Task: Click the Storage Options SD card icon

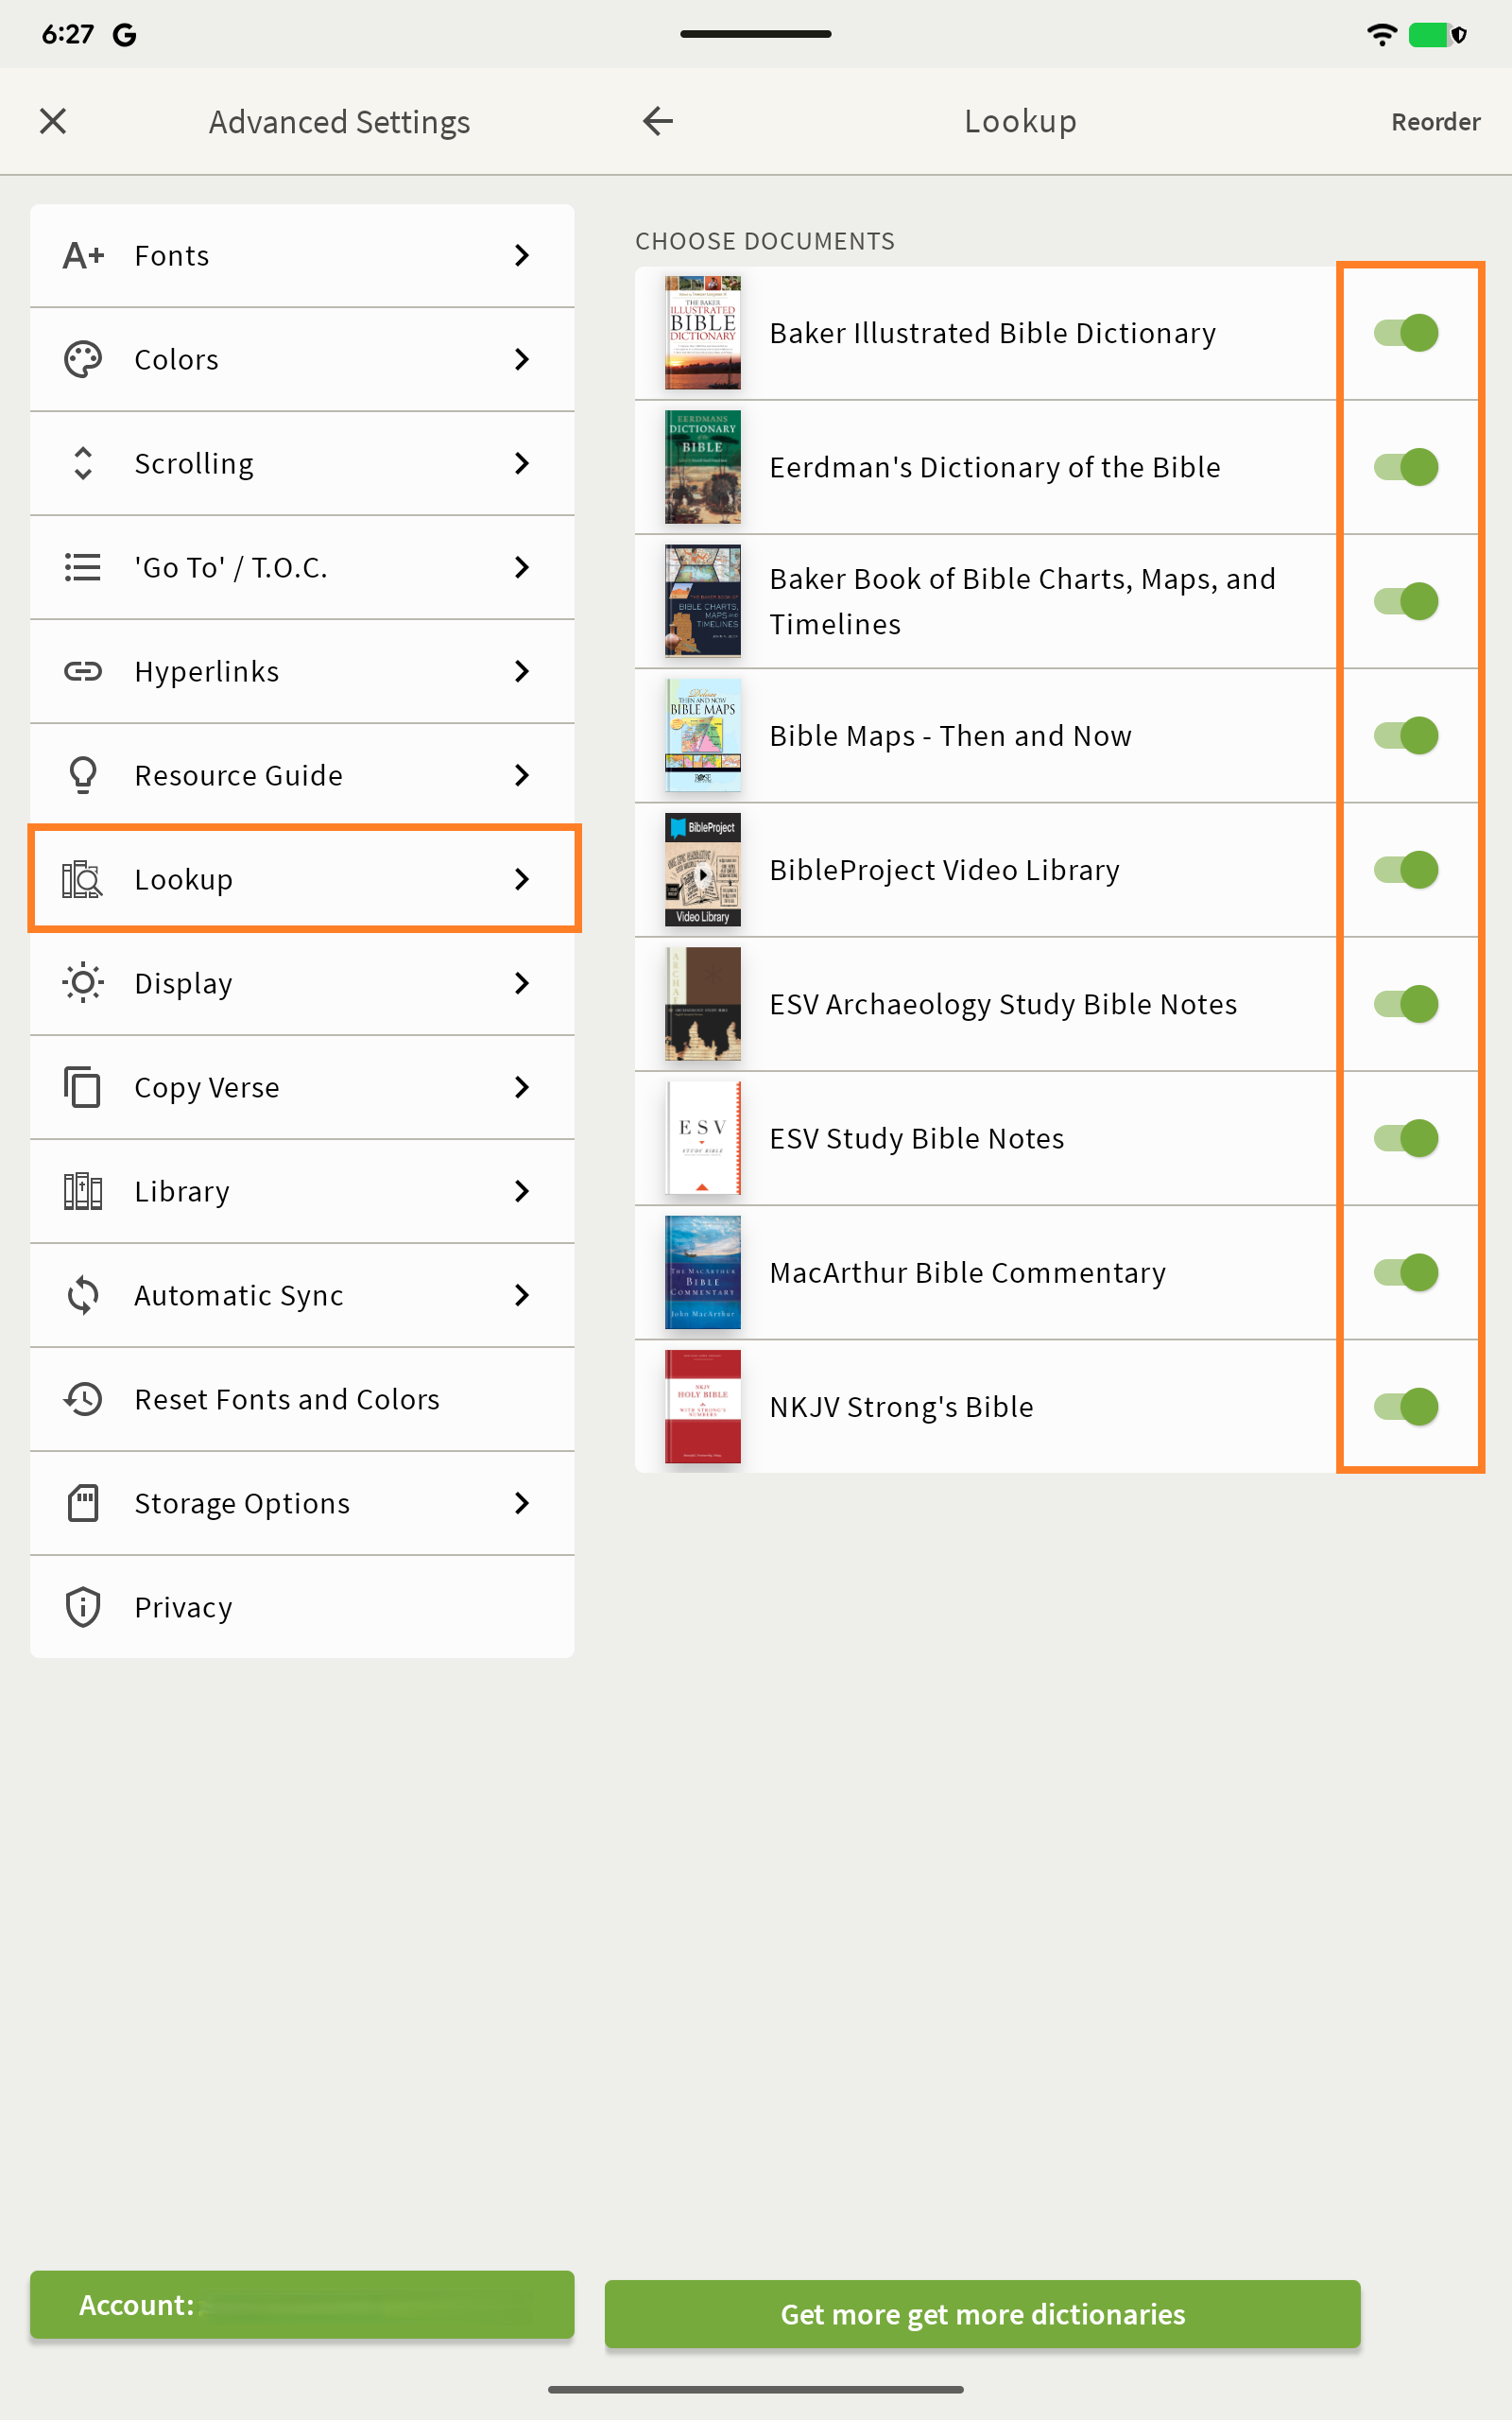Action: pyautogui.click(x=83, y=1504)
